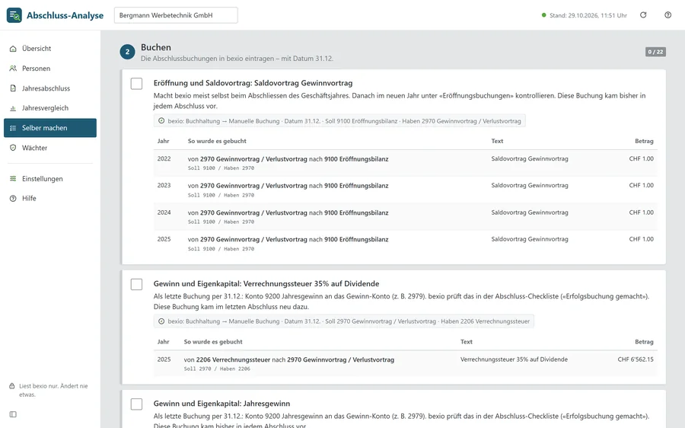Click the Jahresabschluss document icon
Viewport: 685px width, 428px height.
13,88
